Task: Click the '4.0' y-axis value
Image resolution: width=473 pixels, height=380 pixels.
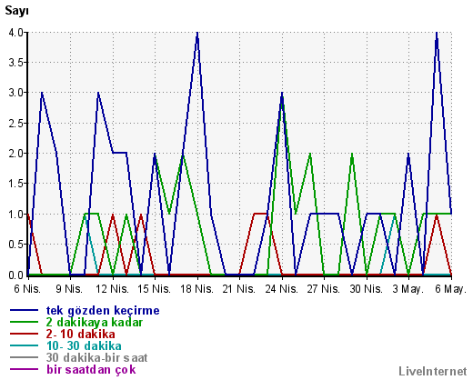Action: (x=16, y=33)
